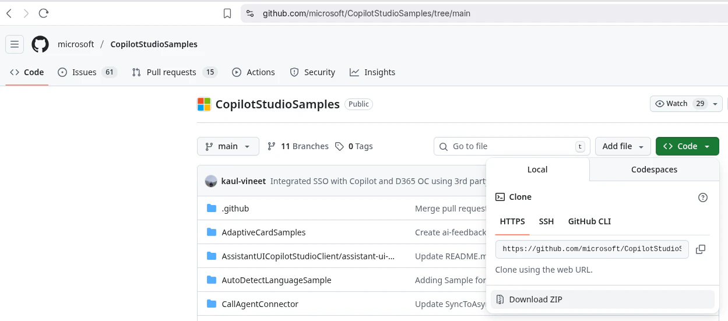Image resolution: width=728 pixels, height=321 pixels.
Task: Click folder icon beside .github
Action: pos(212,209)
